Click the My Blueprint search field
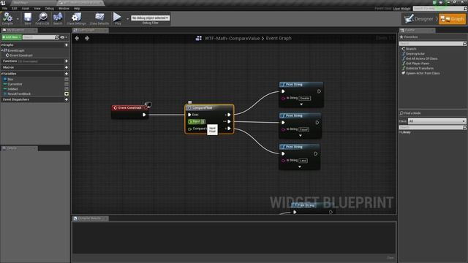The width and height of the screenshot is (468, 263). pyautogui.click(x=39, y=37)
